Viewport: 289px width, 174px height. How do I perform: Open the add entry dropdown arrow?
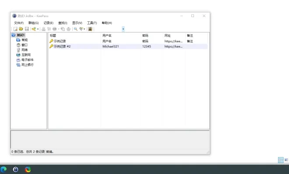tap(38, 29)
